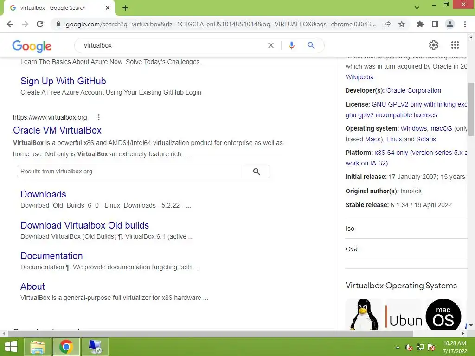The height and width of the screenshot is (356, 475).
Task: Open remote desktop icon in taskbar
Action: (x=95, y=347)
